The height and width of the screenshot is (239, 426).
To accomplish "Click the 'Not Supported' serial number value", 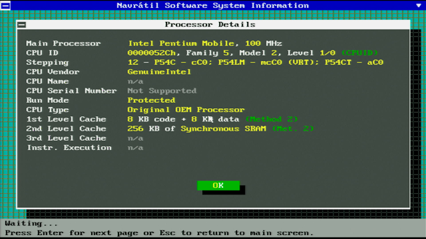I will click(x=162, y=91).
